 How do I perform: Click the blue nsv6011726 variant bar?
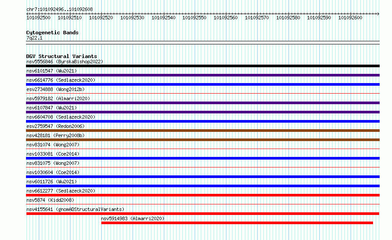click(203, 186)
